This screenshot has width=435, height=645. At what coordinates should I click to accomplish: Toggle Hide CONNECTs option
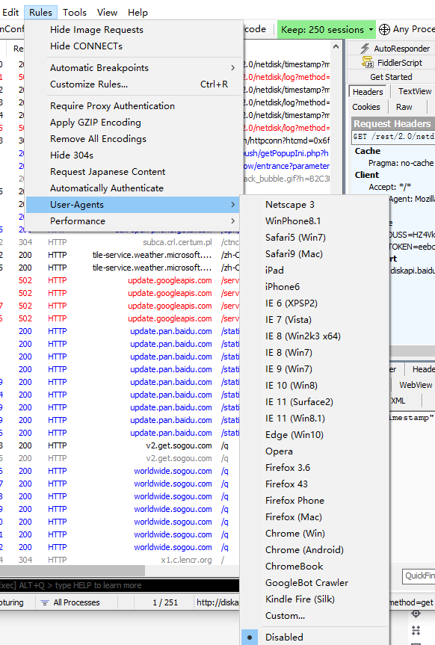[x=87, y=46]
